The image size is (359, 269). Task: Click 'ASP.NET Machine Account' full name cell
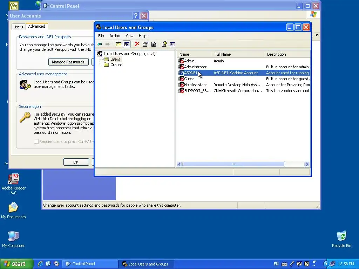tap(236, 73)
